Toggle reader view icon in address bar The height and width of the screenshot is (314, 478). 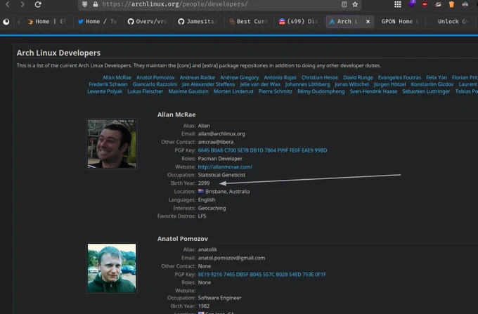344,4
